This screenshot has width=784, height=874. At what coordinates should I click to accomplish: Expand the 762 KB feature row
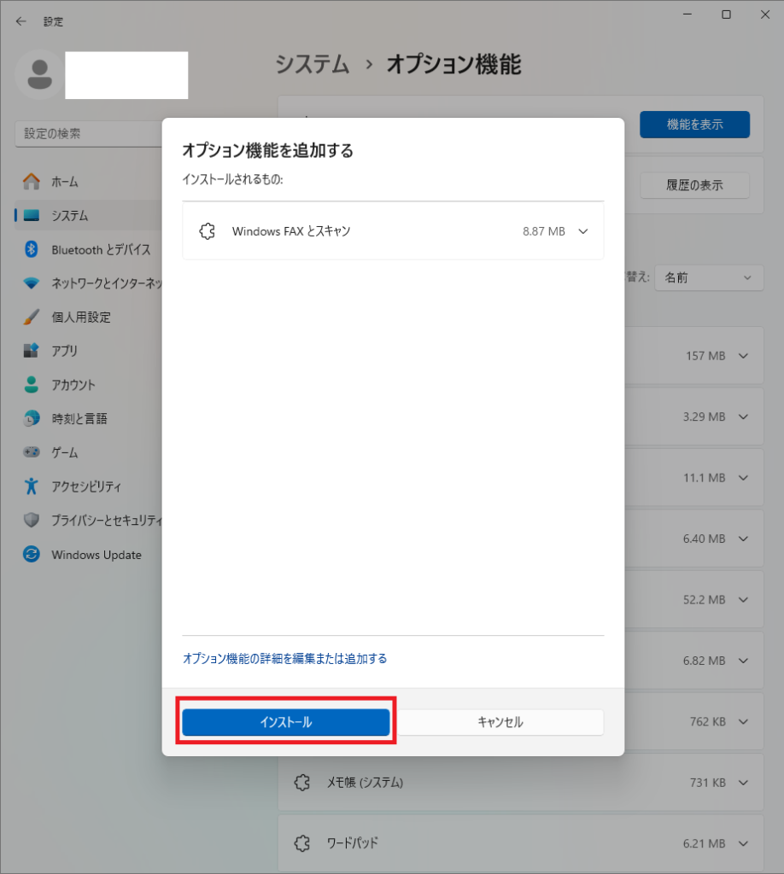point(743,721)
